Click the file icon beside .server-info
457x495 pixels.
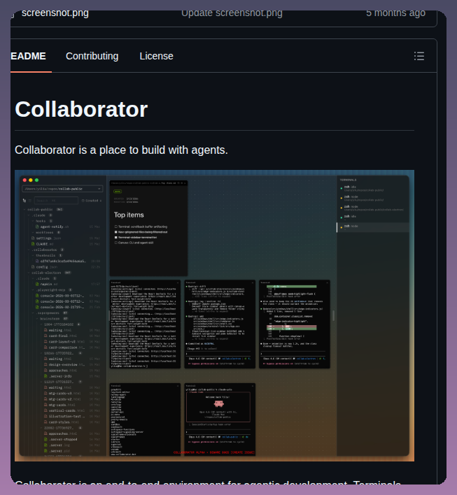pos(45,376)
